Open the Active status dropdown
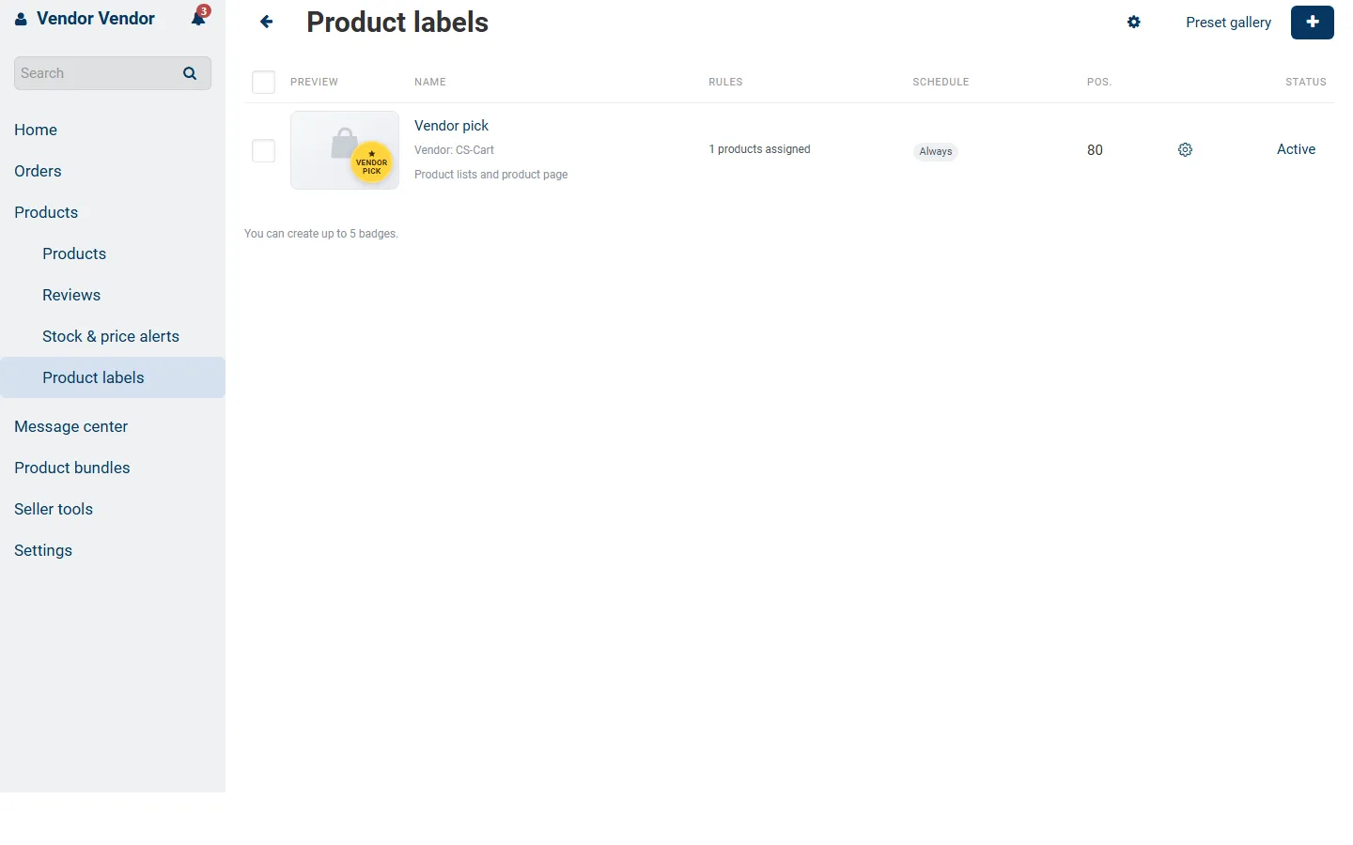 click(1296, 149)
